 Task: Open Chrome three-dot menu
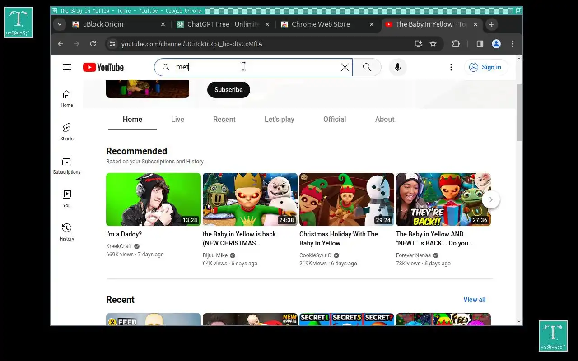coord(513,44)
